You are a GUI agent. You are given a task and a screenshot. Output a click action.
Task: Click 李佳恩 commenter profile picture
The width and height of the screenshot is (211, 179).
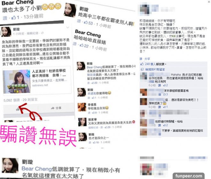82,107
